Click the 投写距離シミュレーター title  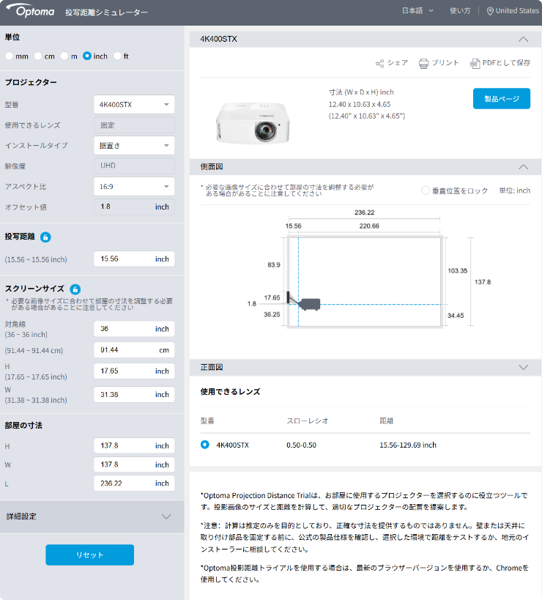tap(106, 12)
